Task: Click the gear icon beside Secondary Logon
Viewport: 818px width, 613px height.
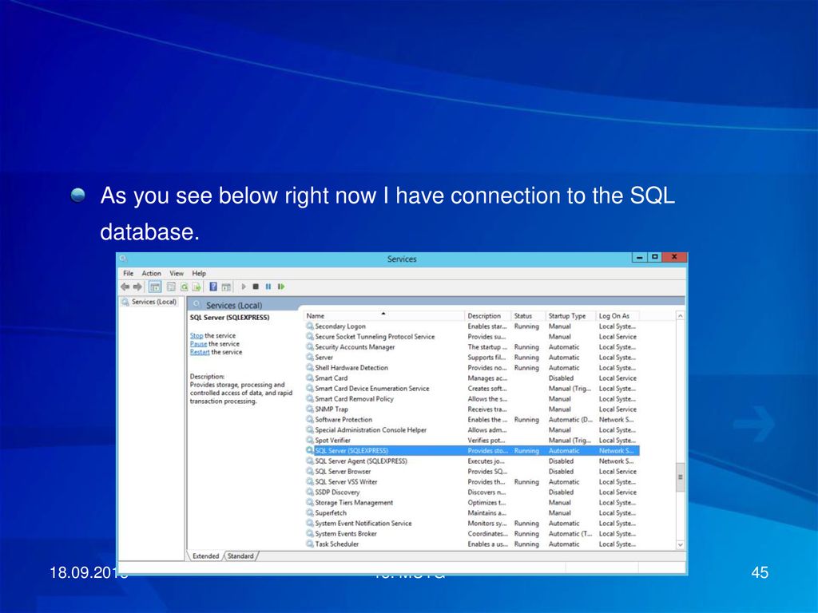Action: (x=310, y=326)
